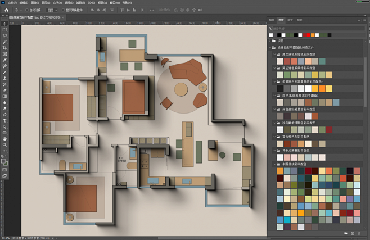
Task: Select the History Brush tool
Action: pyautogui.click(x=4, y=84)
